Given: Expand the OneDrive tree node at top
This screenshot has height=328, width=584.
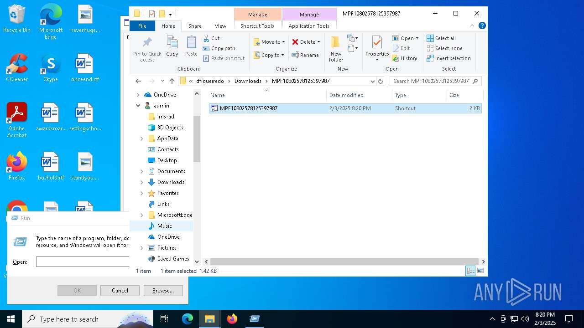Looking at the screenshot, I should 138,95.
